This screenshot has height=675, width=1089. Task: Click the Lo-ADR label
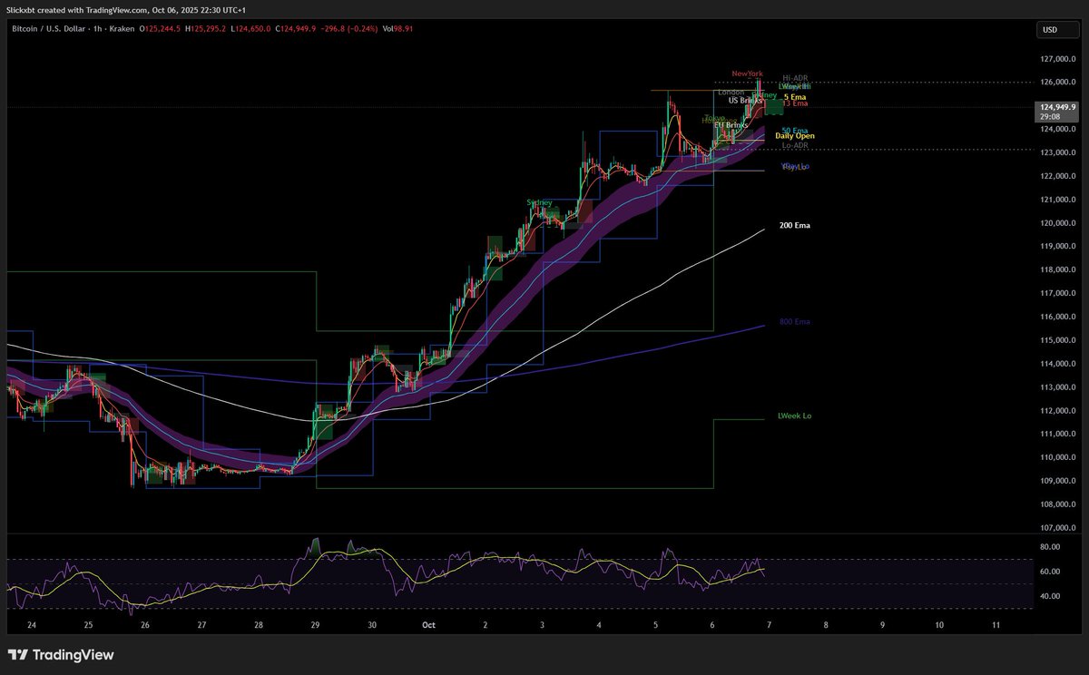coord(795,145)
